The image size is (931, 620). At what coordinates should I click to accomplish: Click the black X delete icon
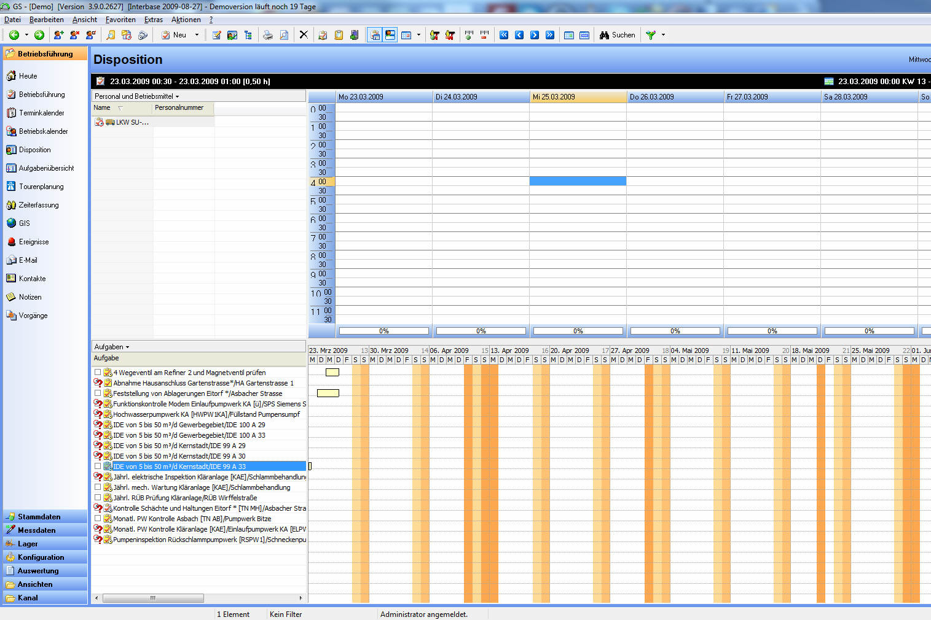pyautogui.click(x=304, y=35)
